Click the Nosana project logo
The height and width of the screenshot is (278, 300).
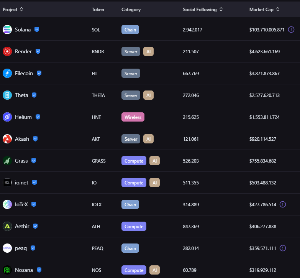coord(7,270)
